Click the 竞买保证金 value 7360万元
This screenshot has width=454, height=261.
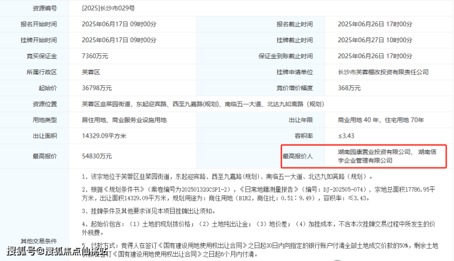(x=95, y=56)
